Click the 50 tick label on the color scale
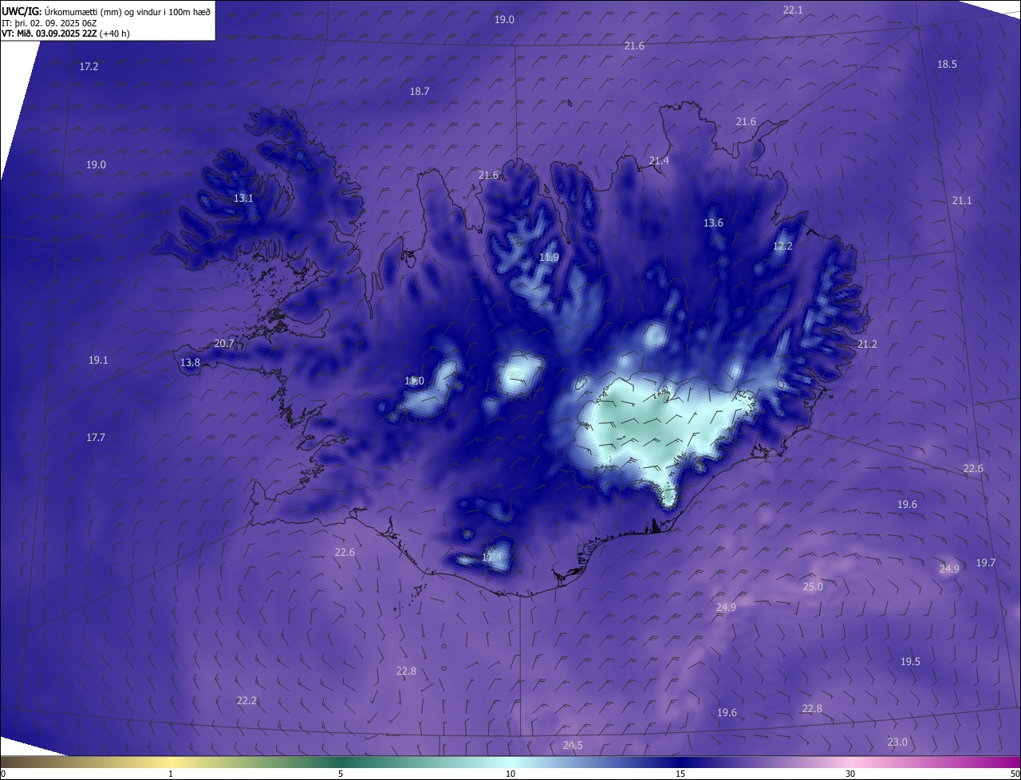Image resolution: width=1021 pixels, height=780 pixels. point(1015,774)
